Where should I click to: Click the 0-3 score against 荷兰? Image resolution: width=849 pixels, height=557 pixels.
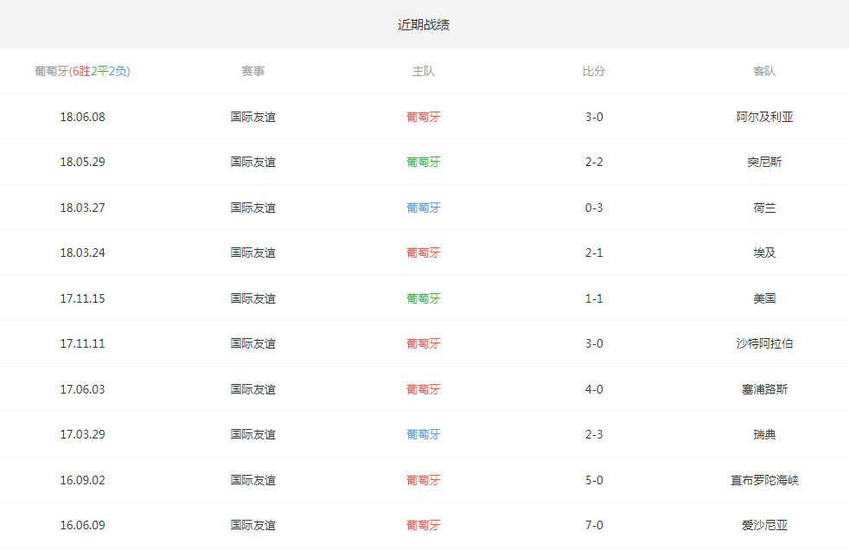594,208
